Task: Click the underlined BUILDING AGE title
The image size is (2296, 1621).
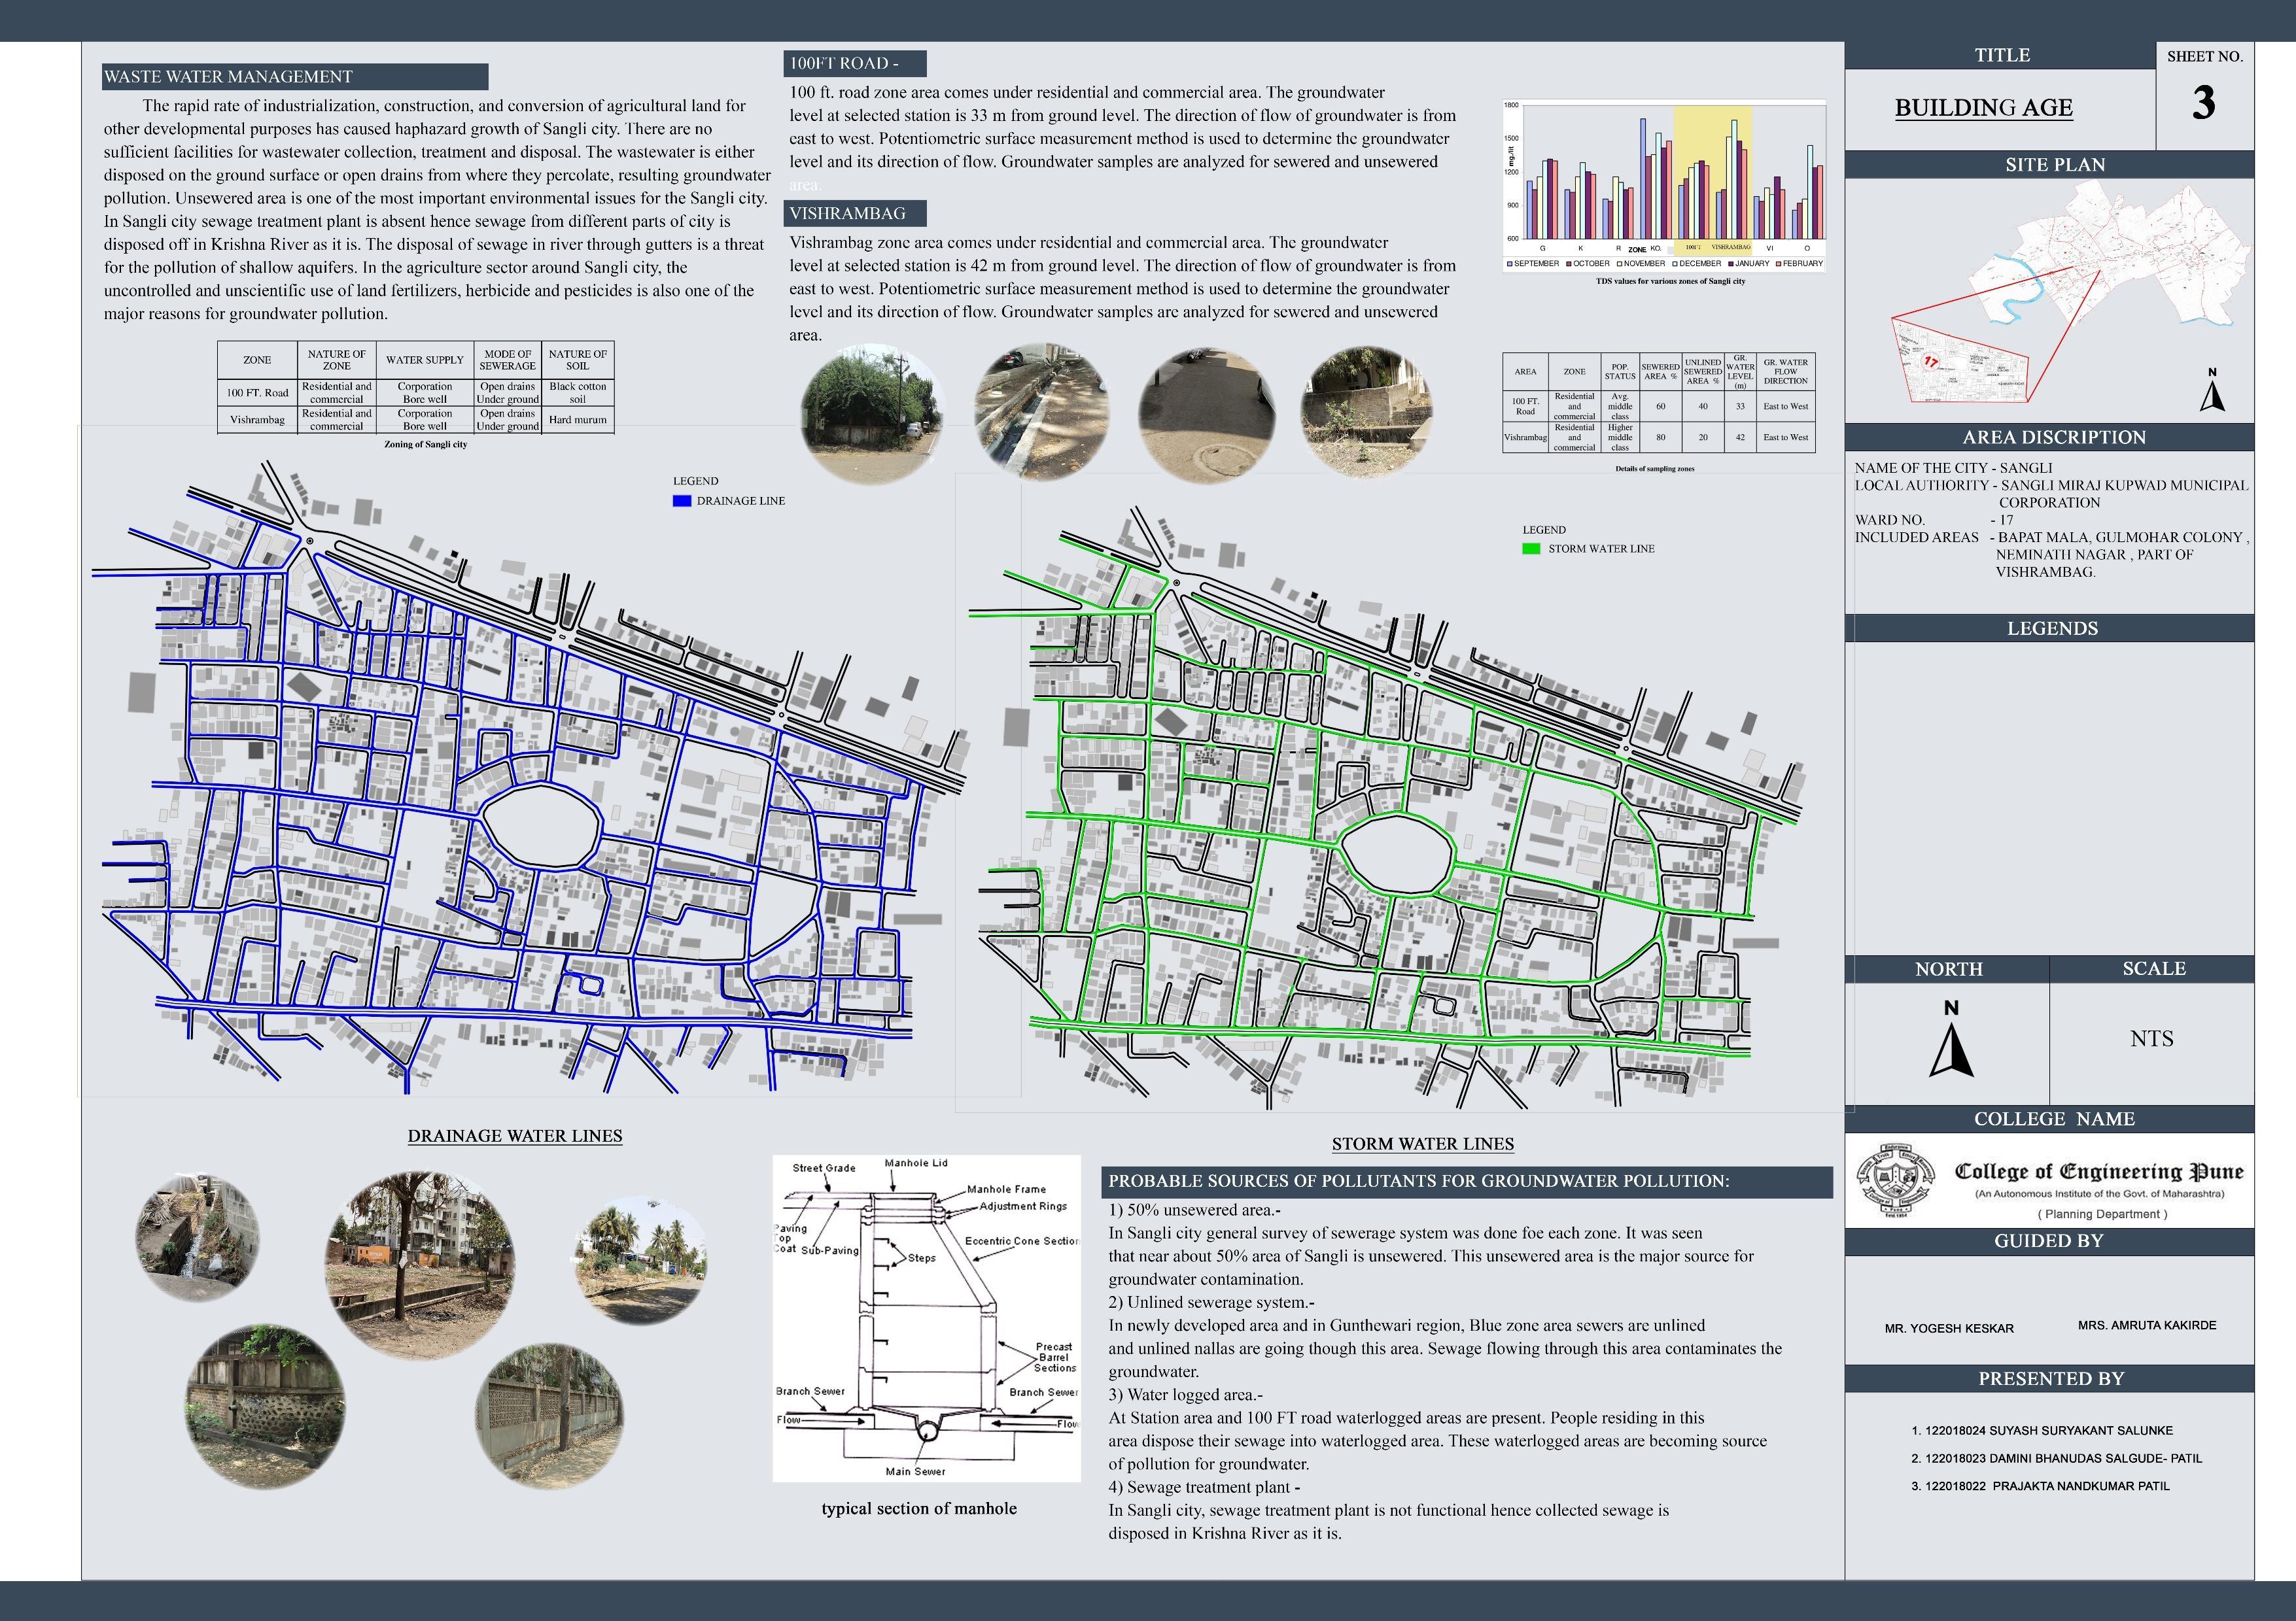Action: click(1983, 108)
